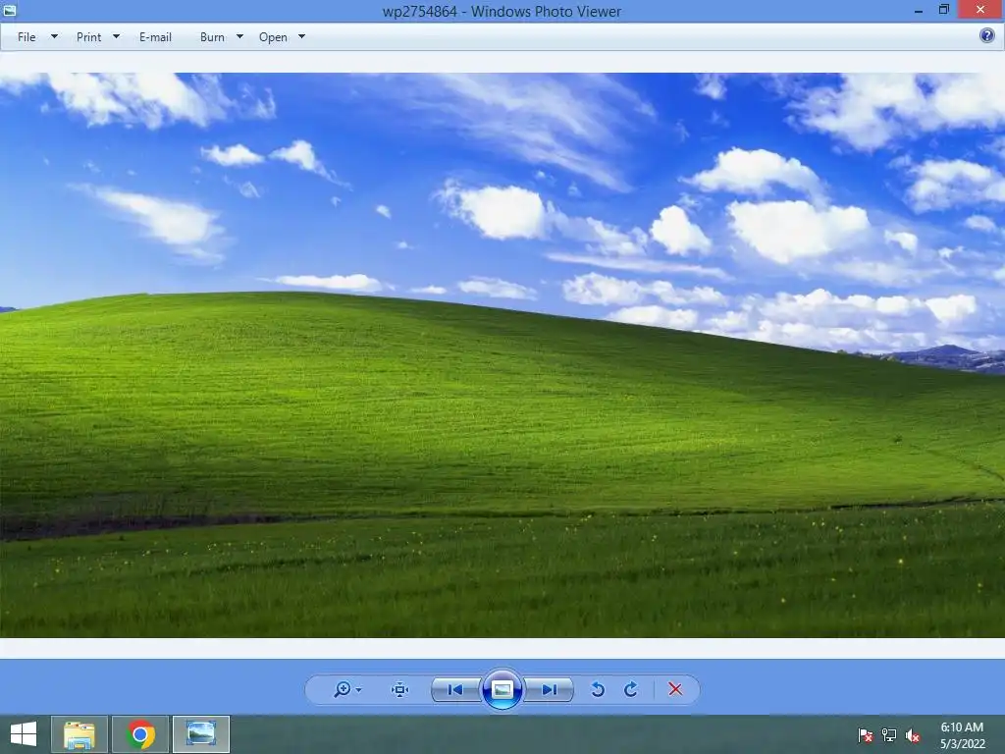The width and height of the screenshot is (1005, 754).
Task: Open the muted volume tray icon
Action: [x=913, y=735]
